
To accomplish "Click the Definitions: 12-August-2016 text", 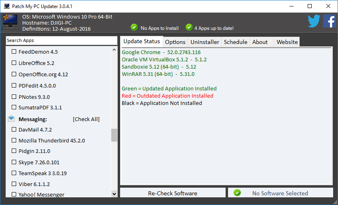I will tap(57, 29).
